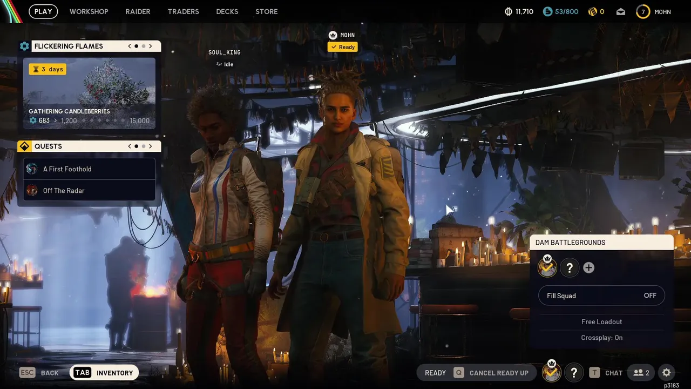Viewport: 691px width, 389px height.
Task: Click CANCEL READY UP
Action: tap(499, 373)
